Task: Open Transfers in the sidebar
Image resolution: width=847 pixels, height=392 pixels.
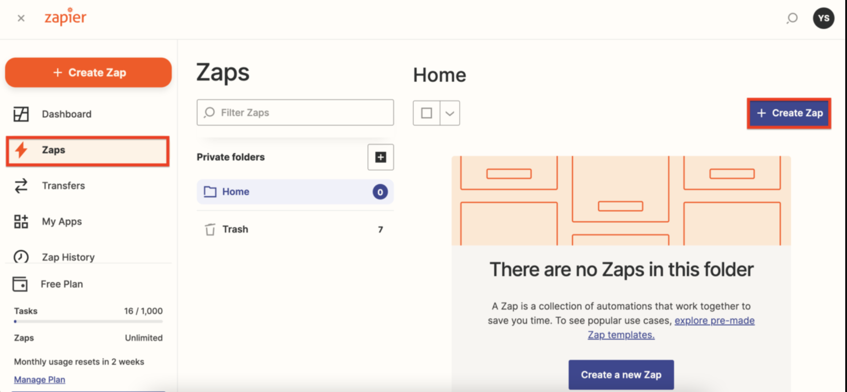Action: (x=63, y=186)
